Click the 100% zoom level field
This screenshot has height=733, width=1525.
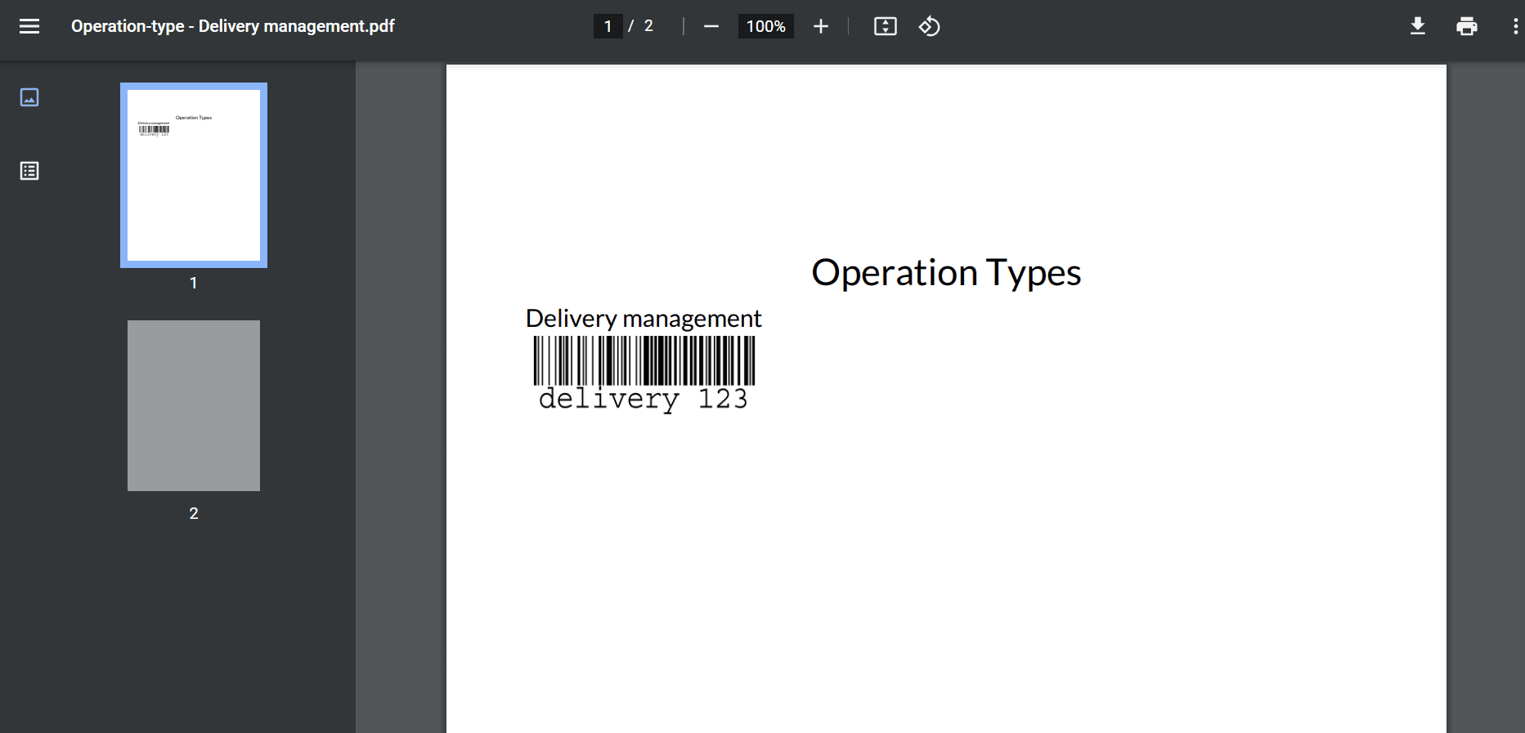tap(766, 26)
